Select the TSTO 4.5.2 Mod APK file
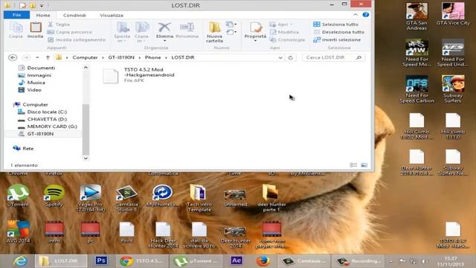The image size is (476, 268). click(139, 75)
